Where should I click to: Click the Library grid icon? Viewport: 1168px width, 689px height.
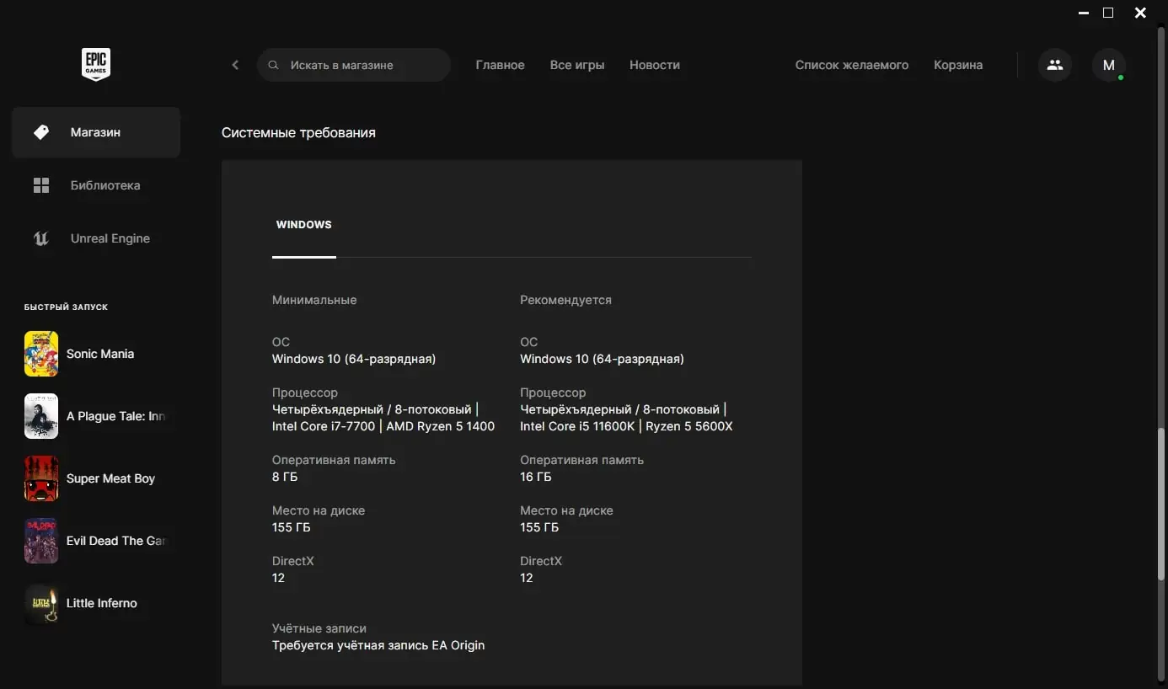click(41, 185)
